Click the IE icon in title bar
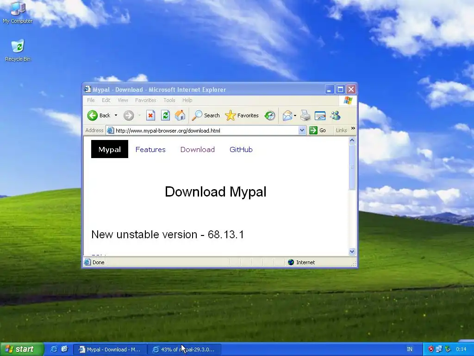Image resolution: width=474 pixels, height=356 pixels. (87, 89)
